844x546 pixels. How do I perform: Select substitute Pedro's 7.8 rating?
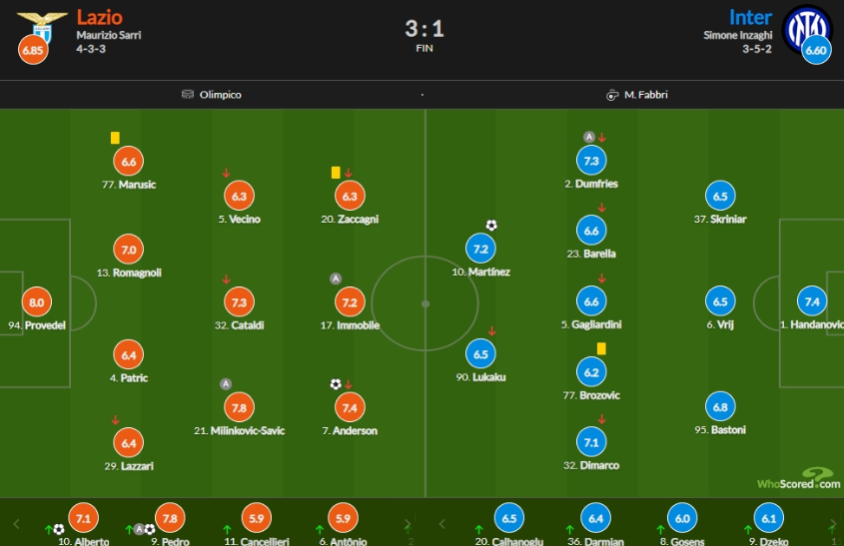pos(170,518)
